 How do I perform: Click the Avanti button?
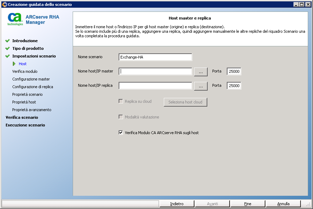[x=212, y=203]
